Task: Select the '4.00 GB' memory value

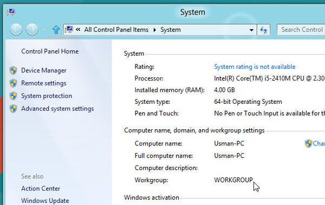Action: 224,90
